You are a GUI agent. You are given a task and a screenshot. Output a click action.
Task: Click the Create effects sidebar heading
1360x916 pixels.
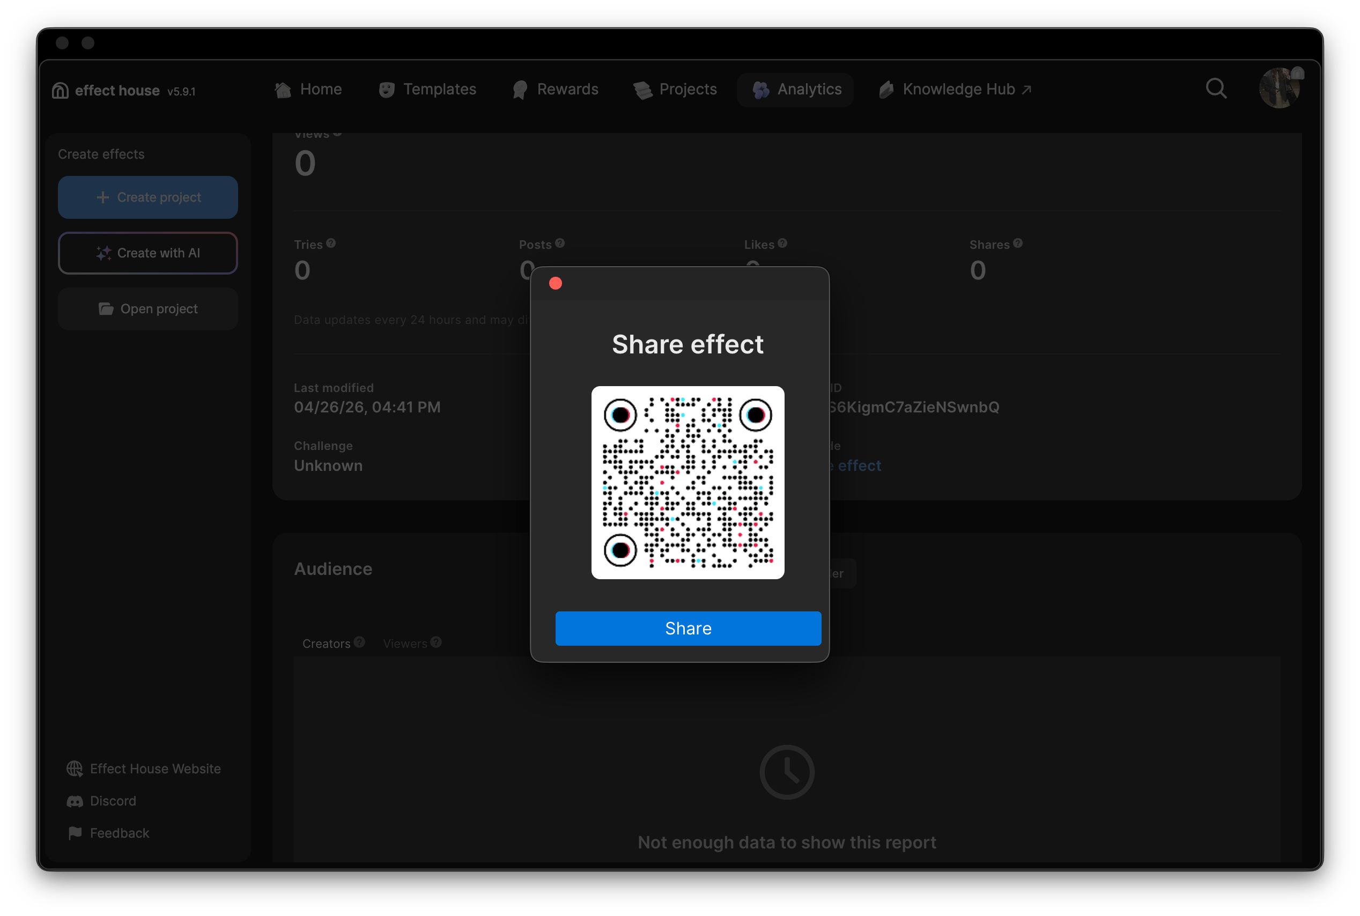[x=101, y=154]
